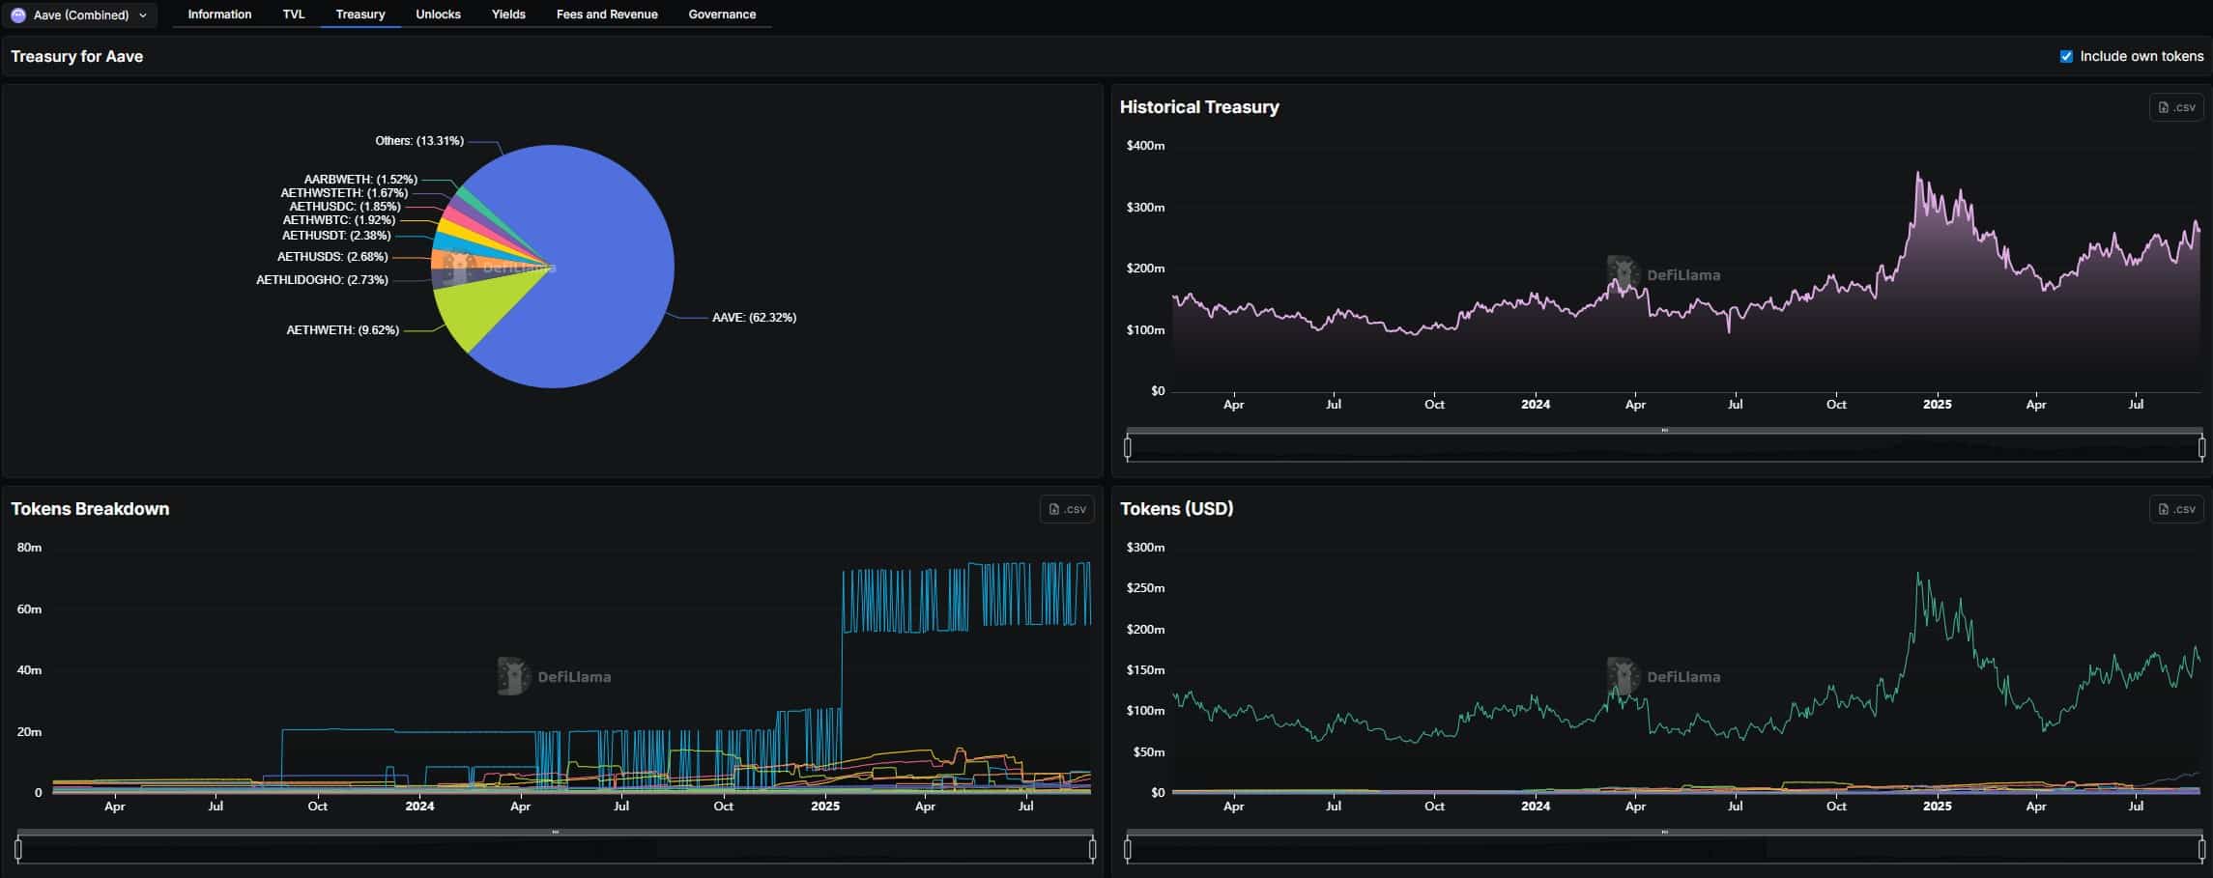The width and height of the screenshot is (2213, 878).
Task: Open the Aave (Combined) protocol dropdown
Action: click(x=80, y=15)
